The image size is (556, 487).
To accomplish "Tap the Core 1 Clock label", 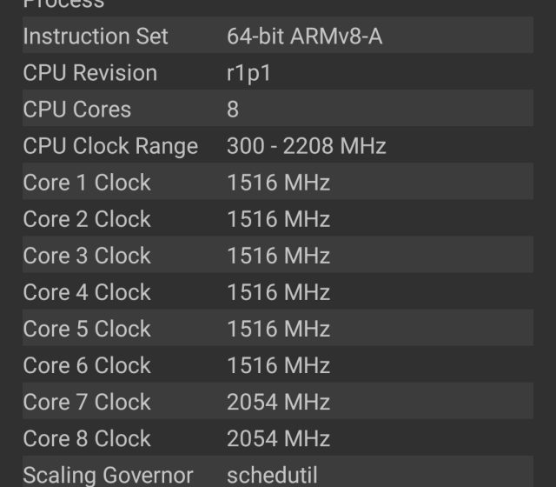I will point(87,183).
